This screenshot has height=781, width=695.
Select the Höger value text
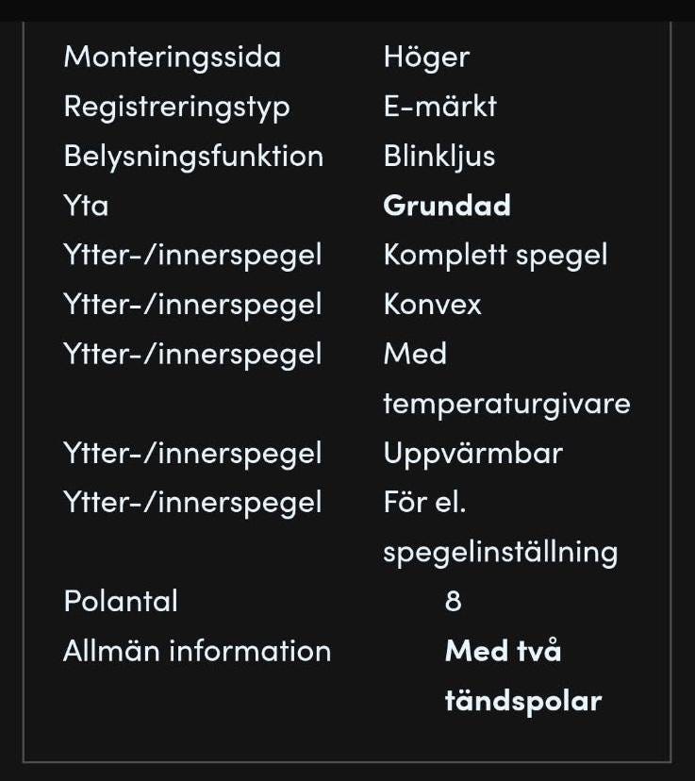pyautogui.click(x=426, y=57)
